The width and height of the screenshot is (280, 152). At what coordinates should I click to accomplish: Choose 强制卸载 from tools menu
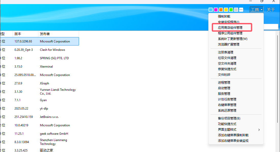pos(236,17)
